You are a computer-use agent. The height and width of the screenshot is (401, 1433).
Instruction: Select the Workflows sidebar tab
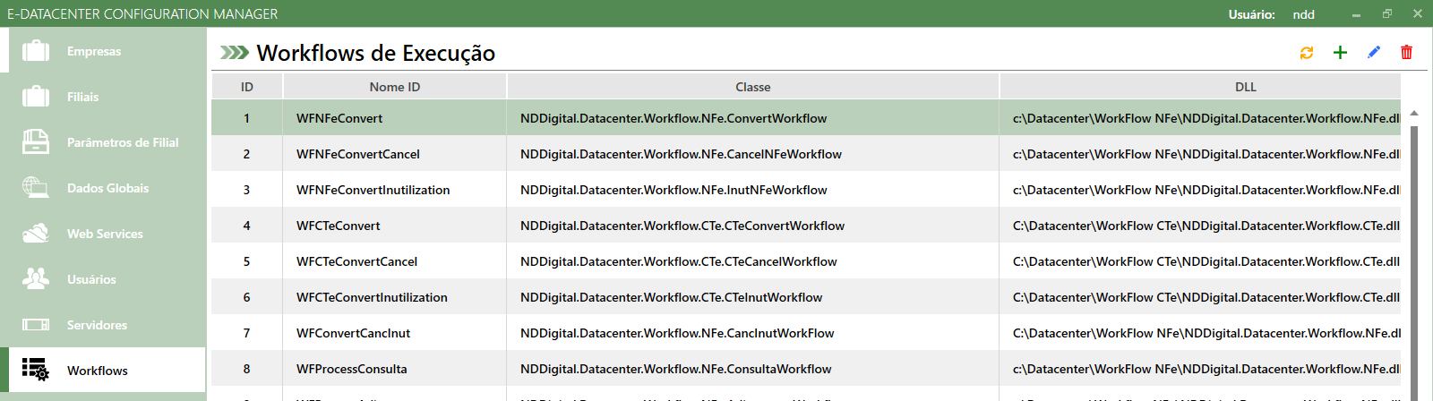point(97,371)
